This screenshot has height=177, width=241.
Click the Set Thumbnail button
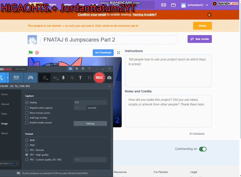[x=103, y=53]
